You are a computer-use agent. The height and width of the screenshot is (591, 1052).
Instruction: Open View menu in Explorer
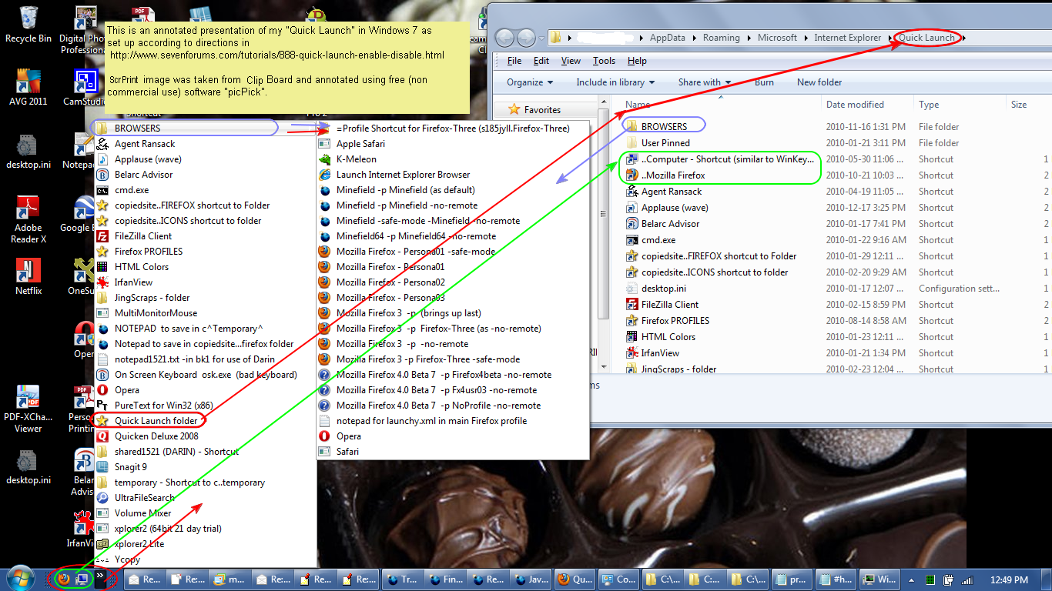coord(571,61)
